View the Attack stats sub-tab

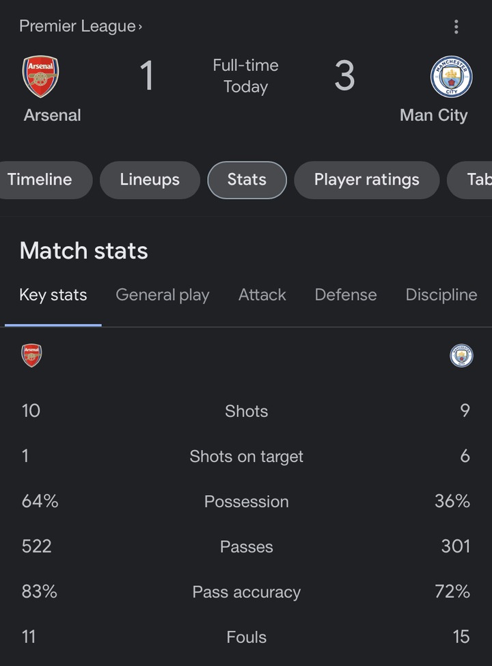[262, 295]
